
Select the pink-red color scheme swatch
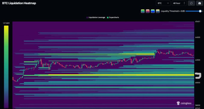click(x=148, y=11)
